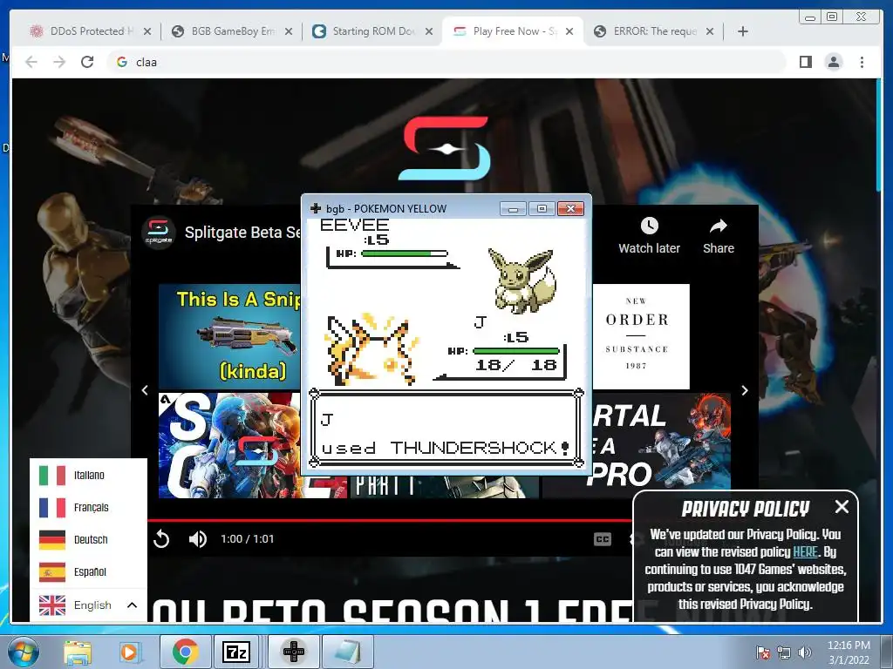This screenshot has width=893, height=669.
Task: Toggle the Chrome side panel
Action: click(x=805, y=62)
